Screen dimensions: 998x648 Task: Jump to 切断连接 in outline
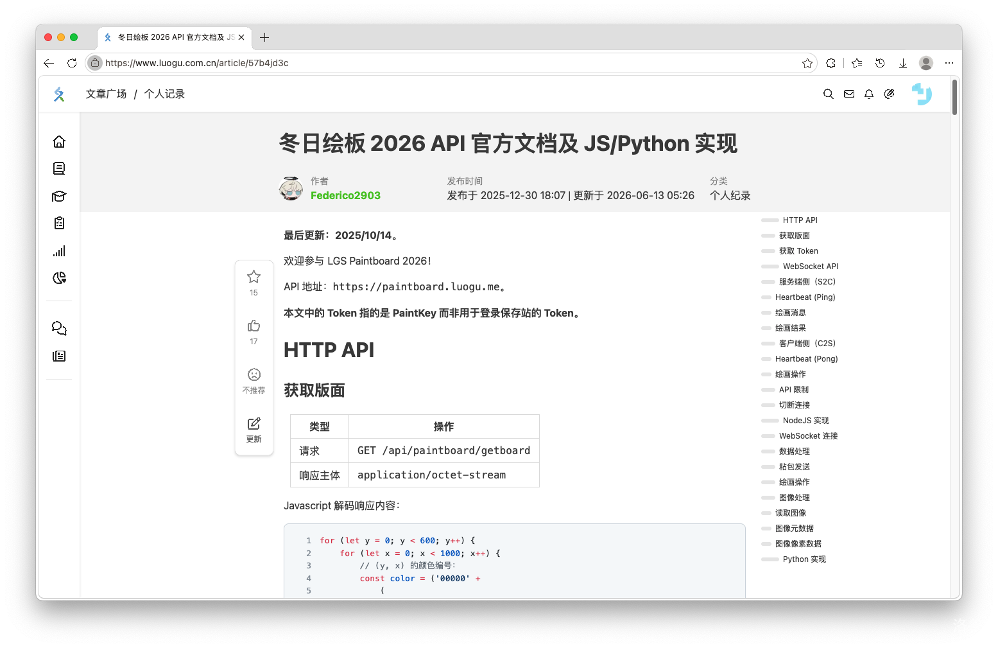click(x=795, y=405)
